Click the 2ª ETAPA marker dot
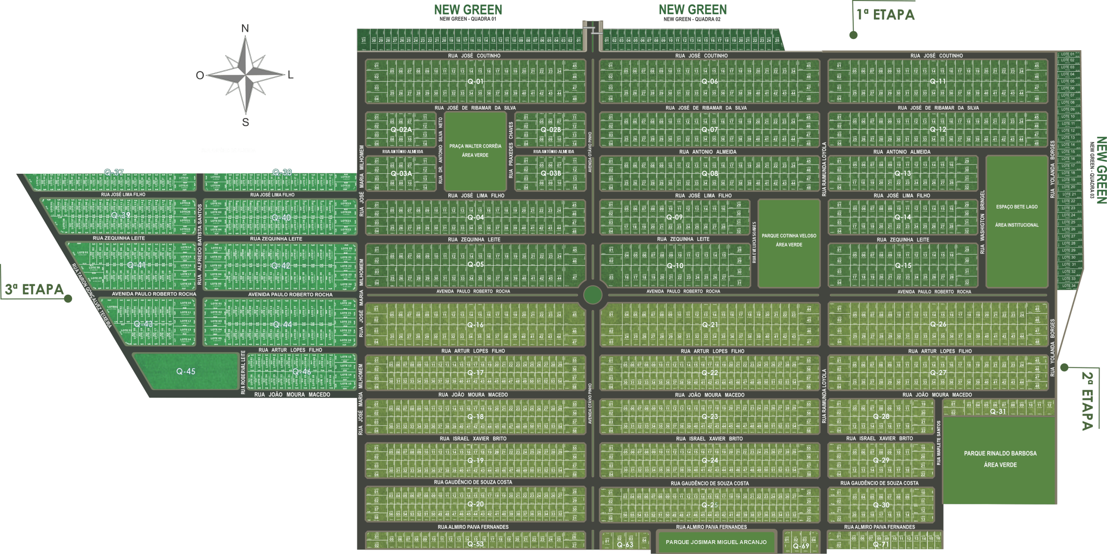 point(1065,368)
